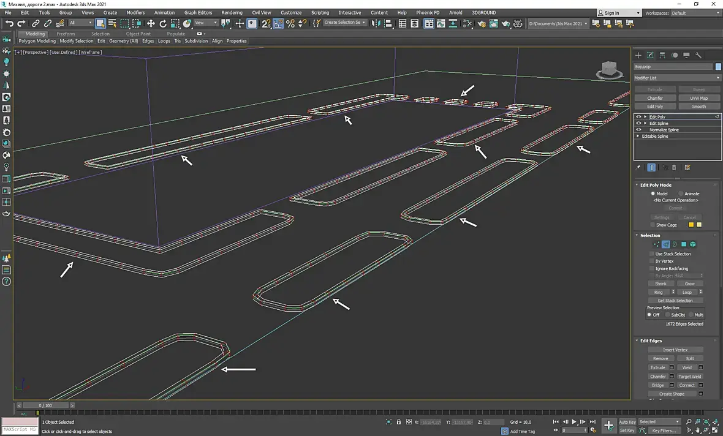Open the Hierarchy tab in the command panel

663,55
